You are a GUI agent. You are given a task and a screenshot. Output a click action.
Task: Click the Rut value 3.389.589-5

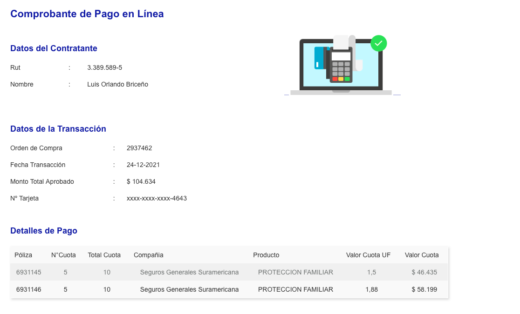[104, 67]
